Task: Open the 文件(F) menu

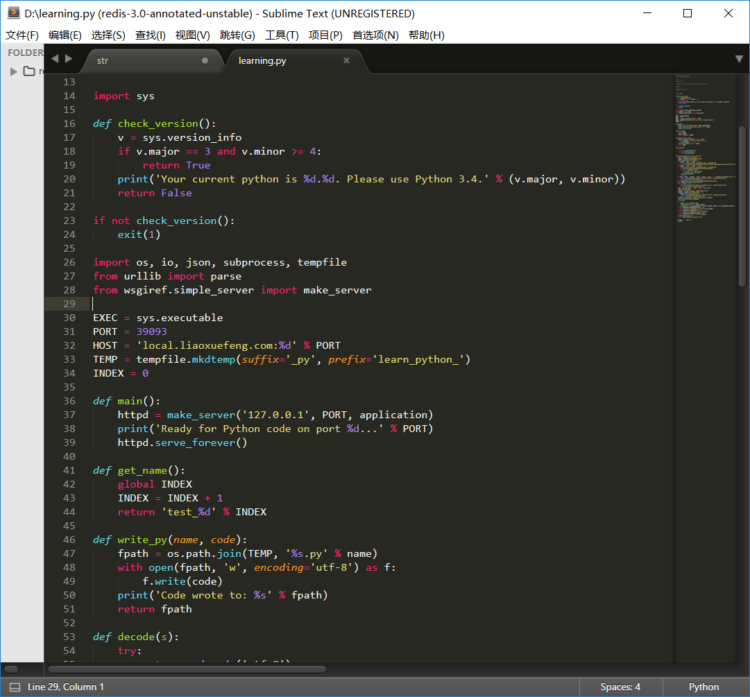Action: coord(22,35)
